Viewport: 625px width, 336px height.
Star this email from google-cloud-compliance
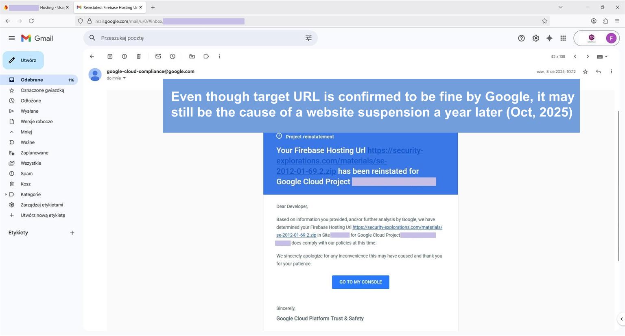pyautogui.click(x=585, y=72)
